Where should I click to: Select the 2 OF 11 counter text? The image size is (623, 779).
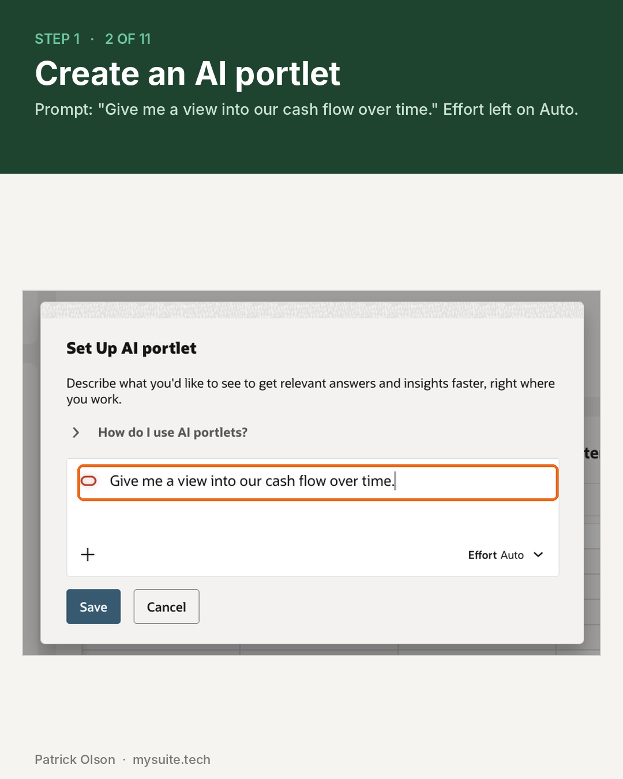128,39
